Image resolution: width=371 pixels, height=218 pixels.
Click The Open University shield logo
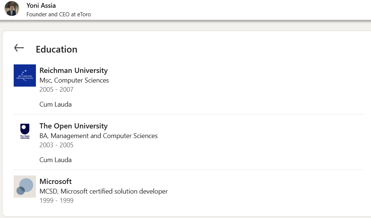click(25, 131)
